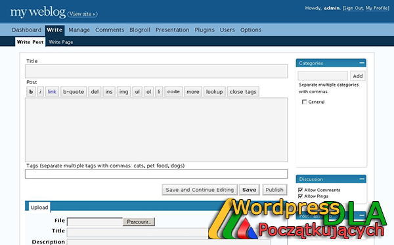Focus the new category name field
Screen dimensions: 394x245
point(323,76)
